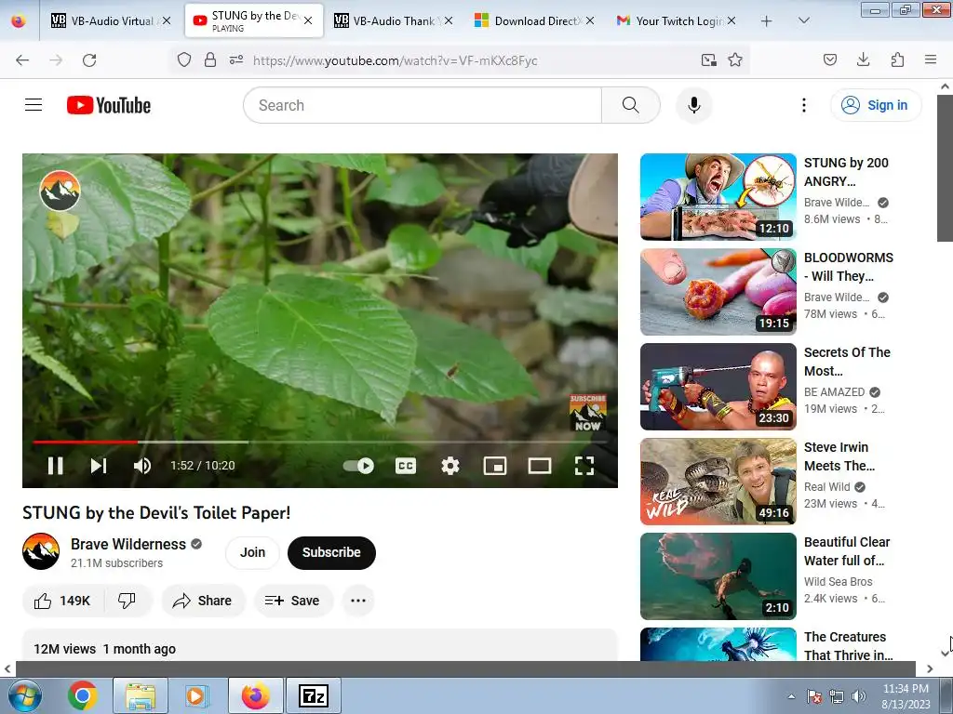This screenshot has width=953, height=714.
Task: Start voice search with microphone
Action: click(694, 105)
